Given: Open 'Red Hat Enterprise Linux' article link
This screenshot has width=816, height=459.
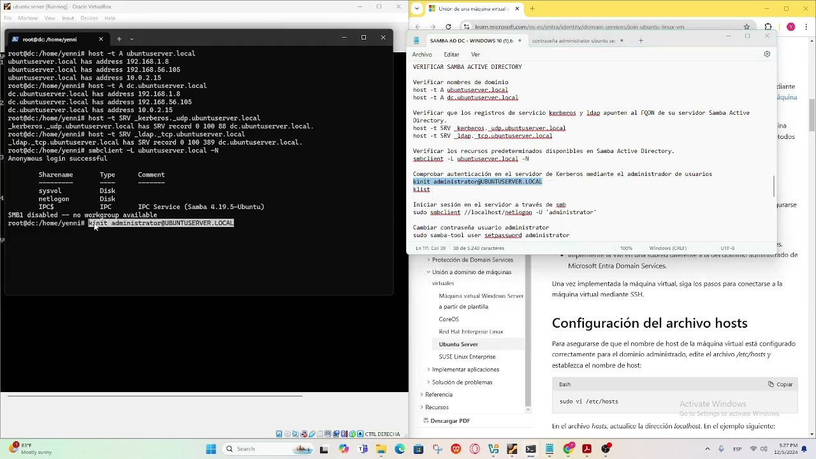Looking at the screenshot, I should (x=471, y=331).
